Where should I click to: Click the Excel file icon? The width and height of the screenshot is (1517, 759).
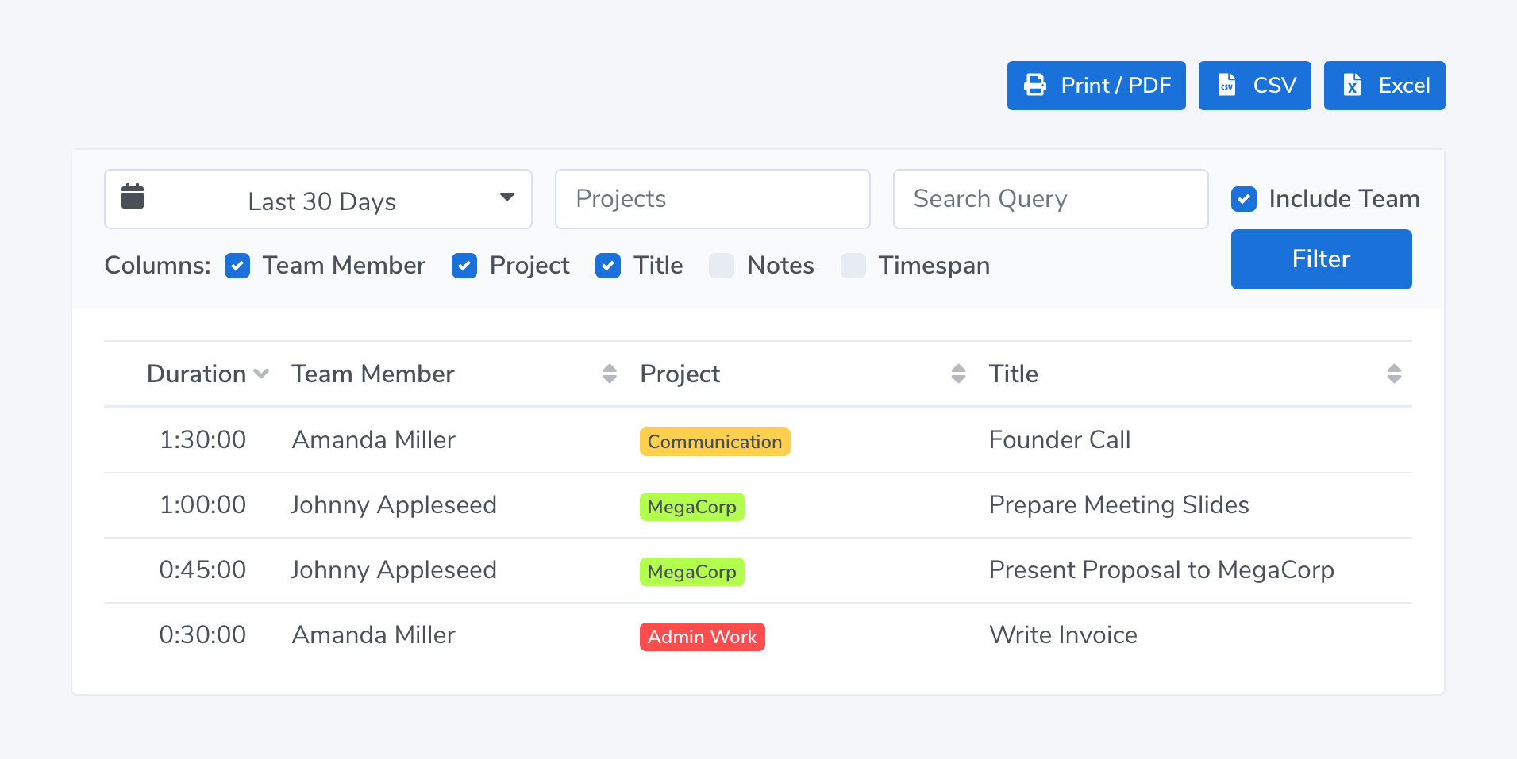coord(1352,85)
